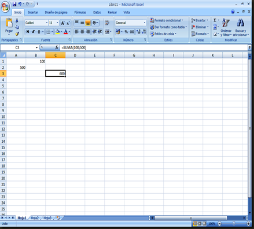Click the percent style icon
The image size is (254, 229).
pos(126,32)
